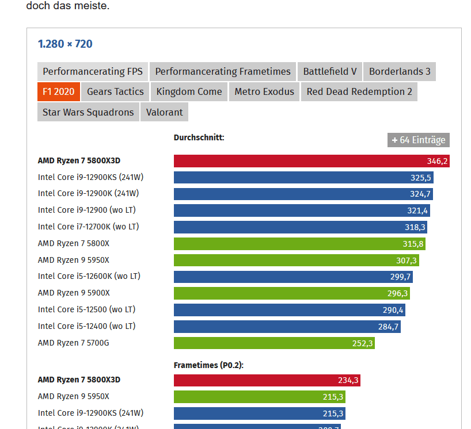Click the Intel Core i5-12400 284,7 bar
Viewport: 471px width, 429px height.
[287, 327]
